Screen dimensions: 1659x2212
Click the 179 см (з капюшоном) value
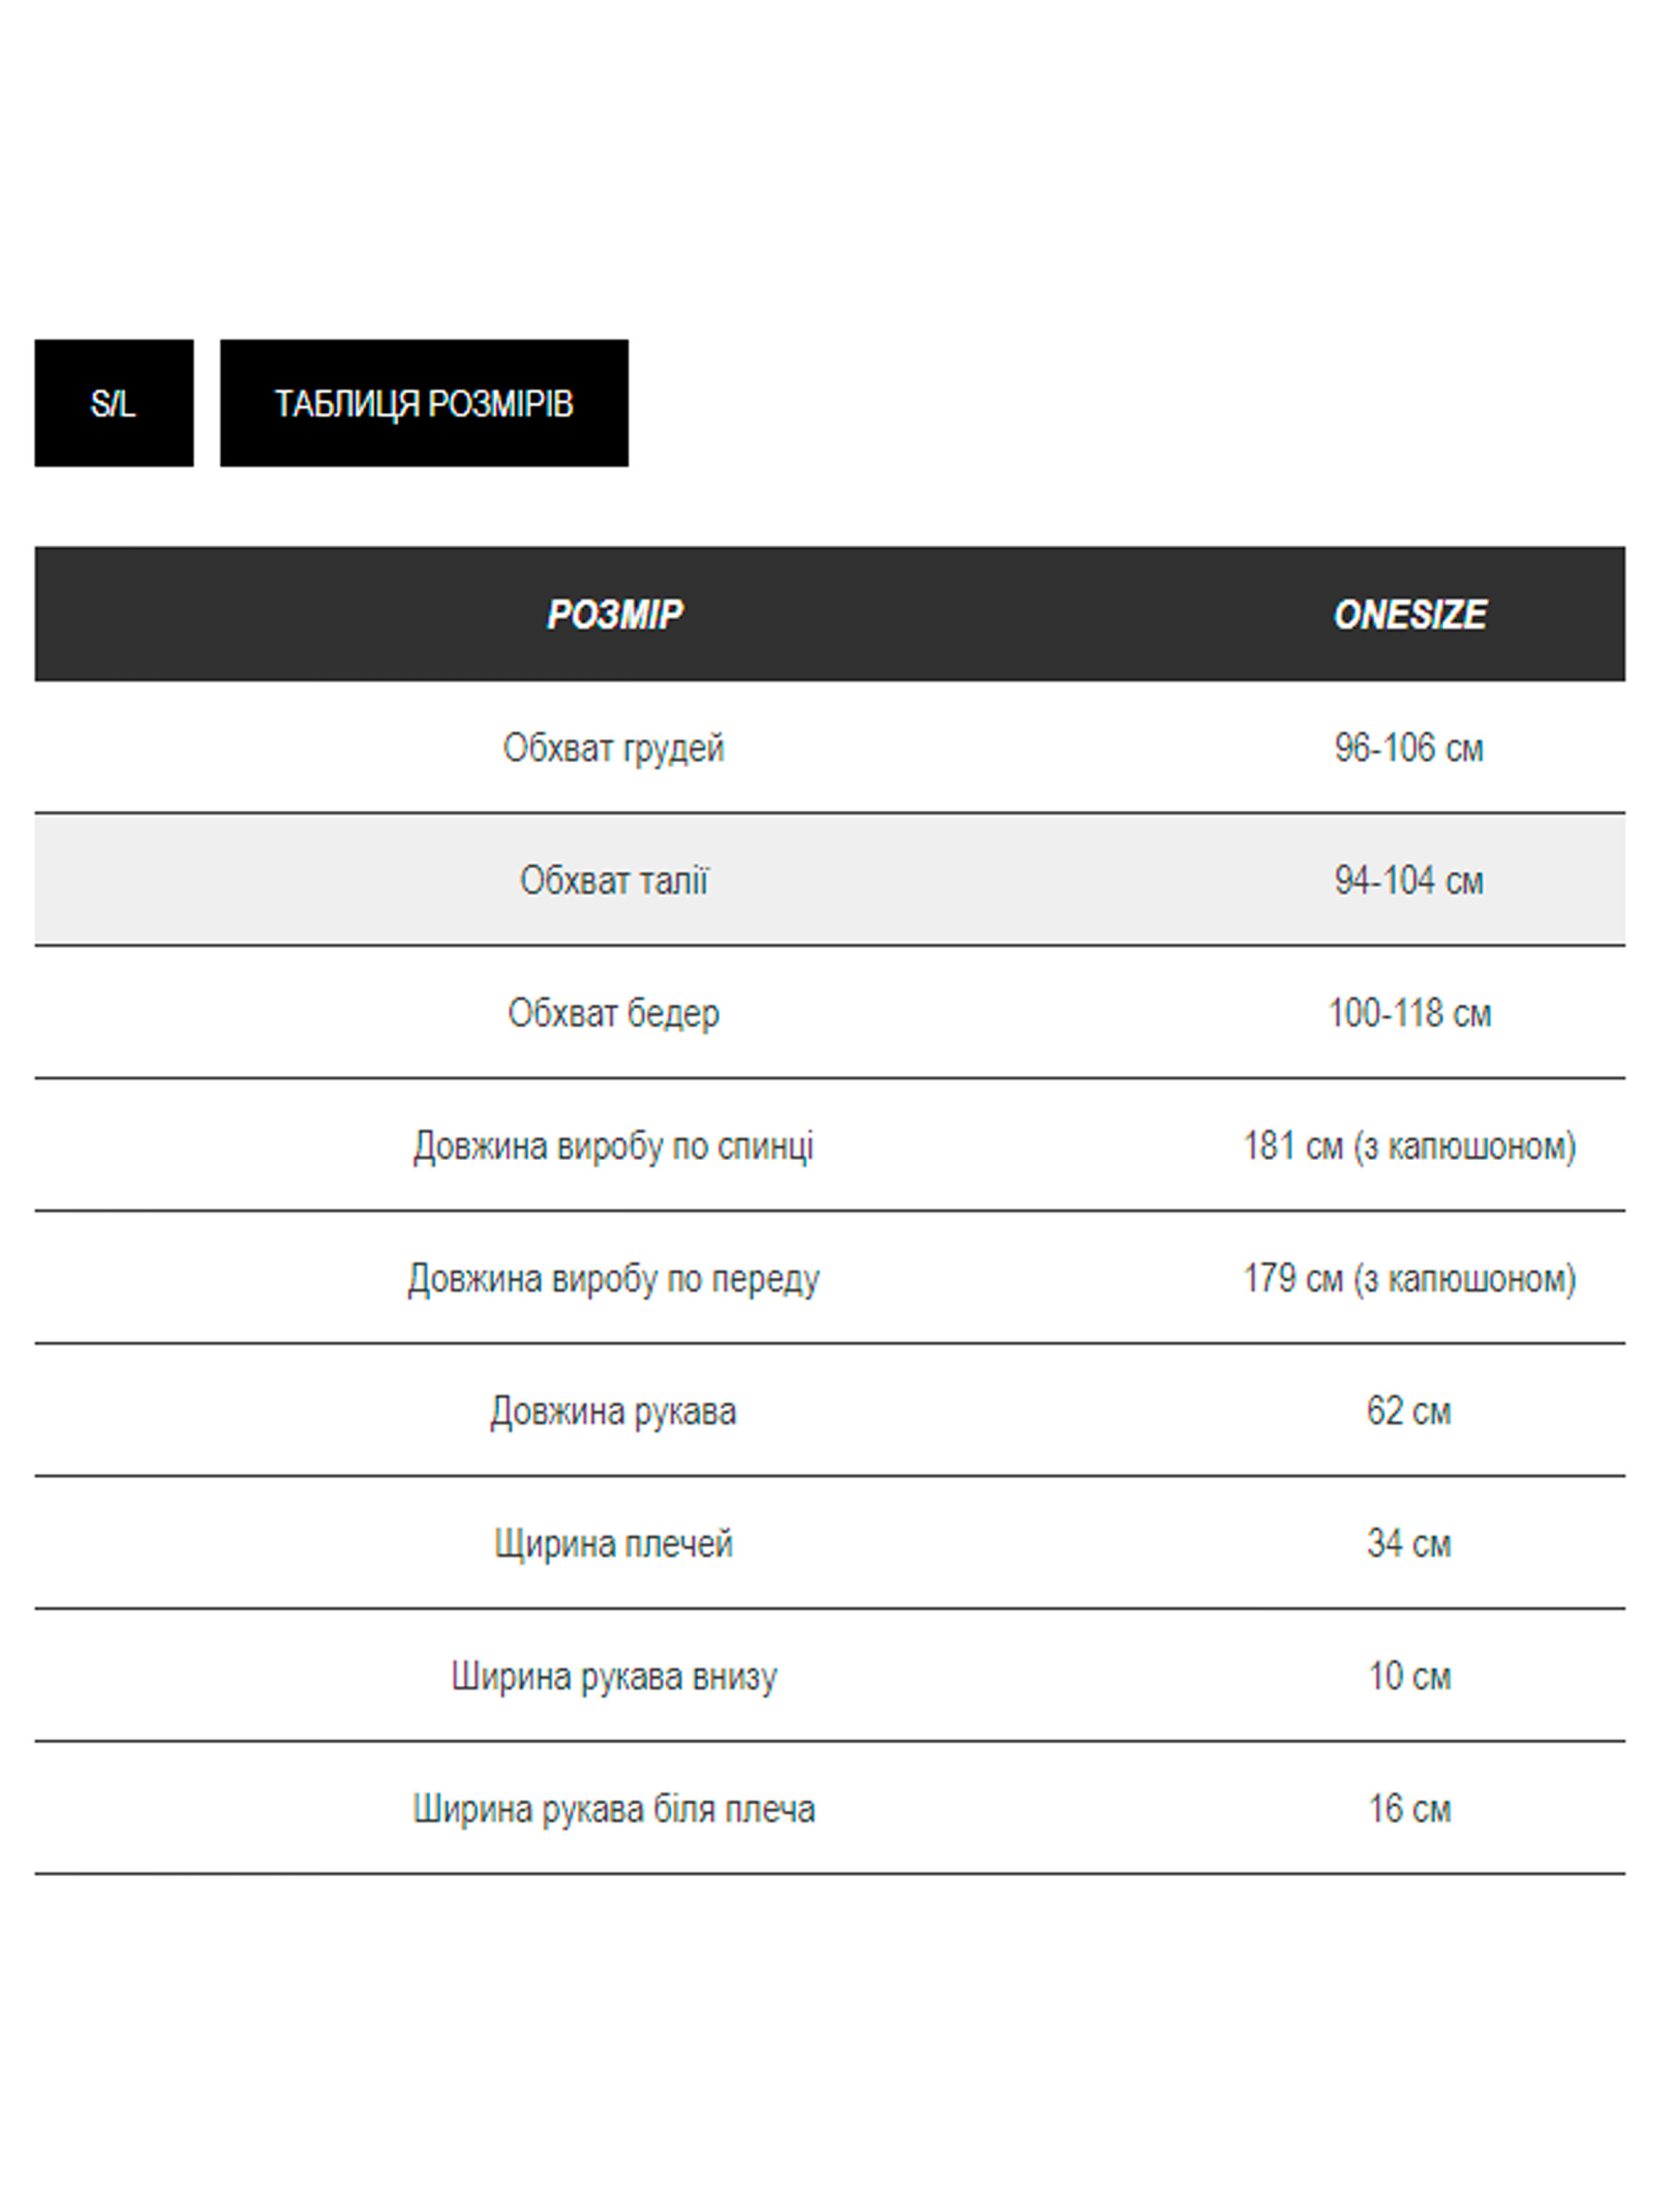[x=1408, y=1278]
